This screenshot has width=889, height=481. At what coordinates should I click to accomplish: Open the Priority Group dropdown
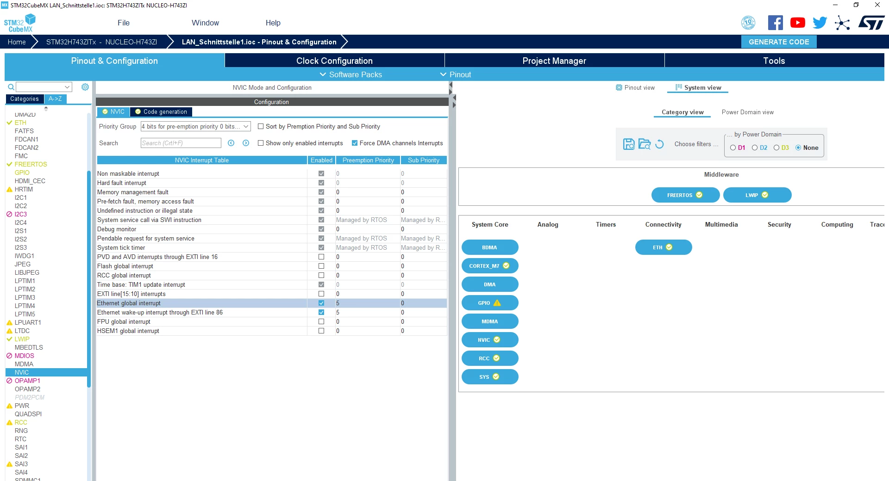[x=195, y=126]
